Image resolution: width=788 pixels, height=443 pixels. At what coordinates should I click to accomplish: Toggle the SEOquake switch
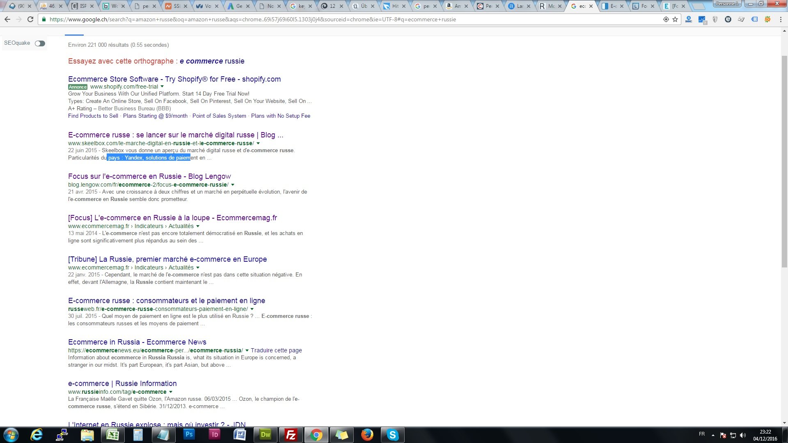pyautogui.click(x=40, y=43)
